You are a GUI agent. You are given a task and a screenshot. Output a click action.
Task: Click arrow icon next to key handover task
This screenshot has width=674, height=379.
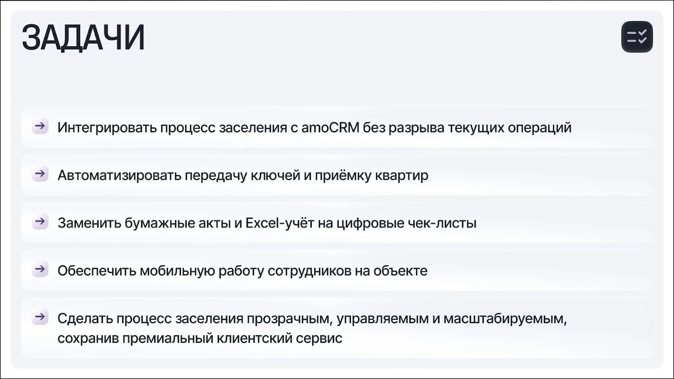(40, 173)
